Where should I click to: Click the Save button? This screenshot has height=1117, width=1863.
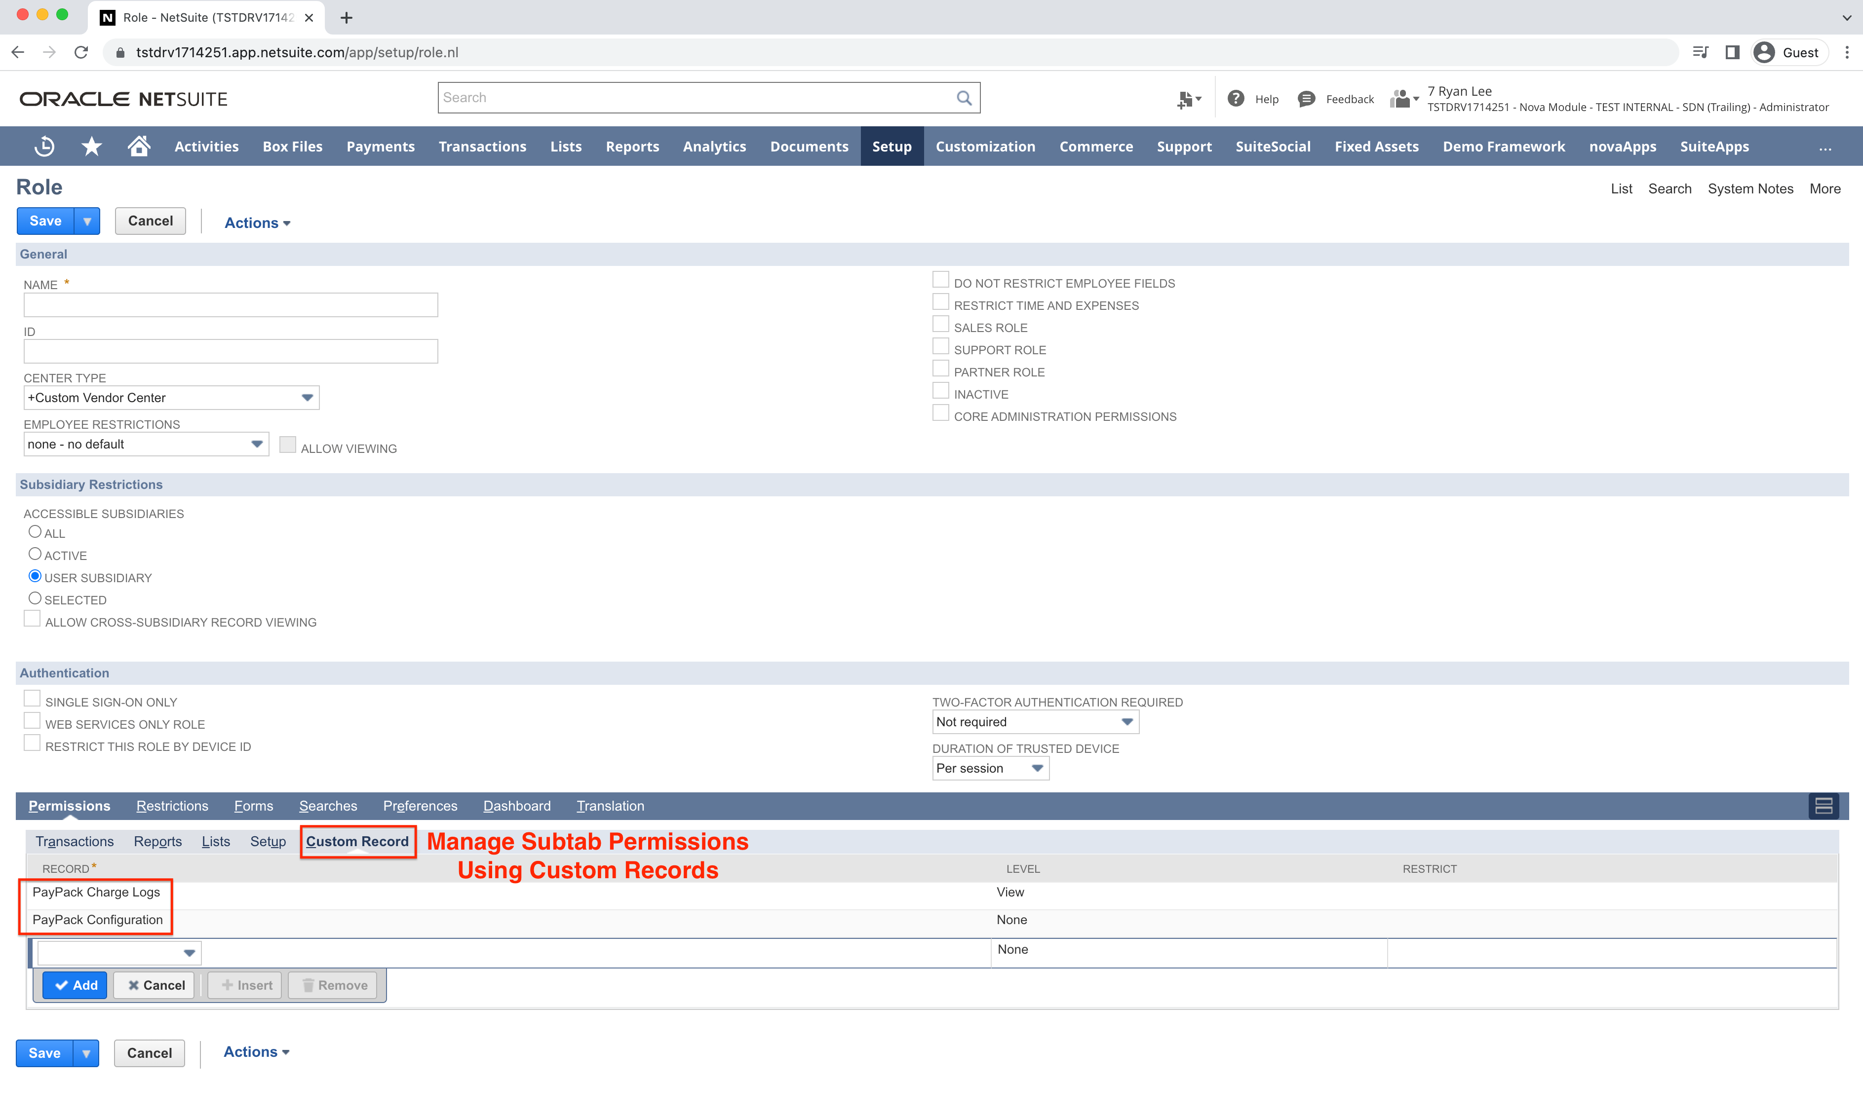coord(44,221)
